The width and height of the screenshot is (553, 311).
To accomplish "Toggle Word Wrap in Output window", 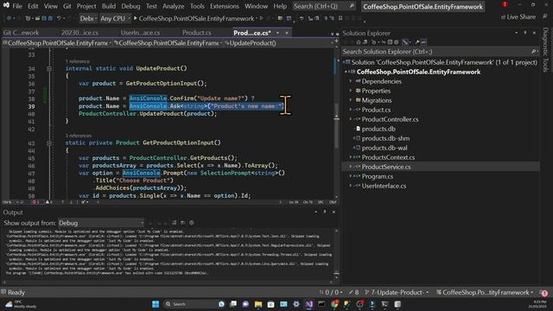I will (182, 223).
